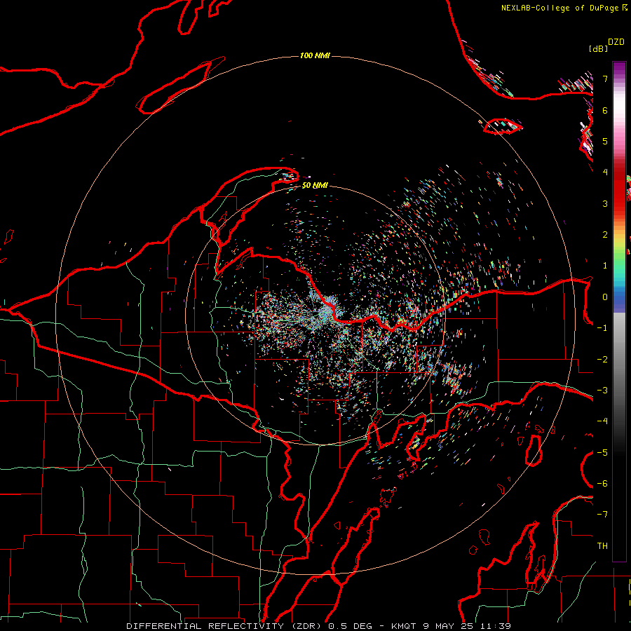
Task: Click the 0.5 DEG elevation text
Action: [x=350, y=626]
